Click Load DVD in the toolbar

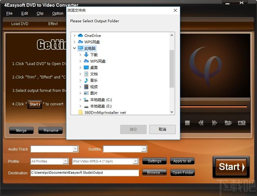click(x=20, y=24)
